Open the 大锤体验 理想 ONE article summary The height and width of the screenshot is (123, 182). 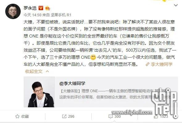click(115, 94)
